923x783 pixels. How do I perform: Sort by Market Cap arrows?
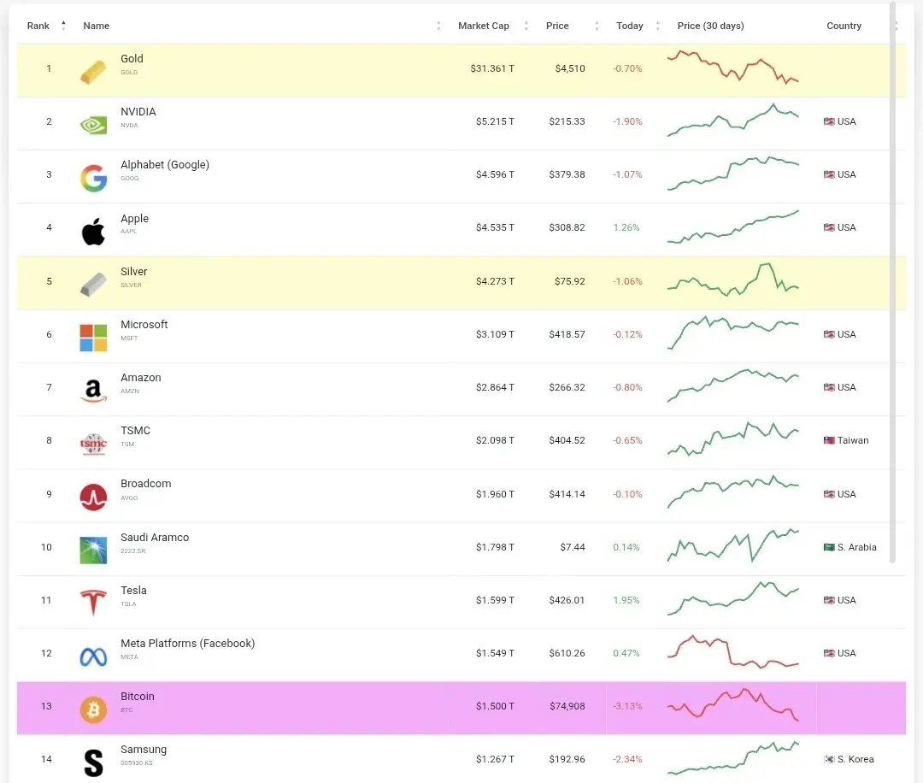[x=526, y=26]
